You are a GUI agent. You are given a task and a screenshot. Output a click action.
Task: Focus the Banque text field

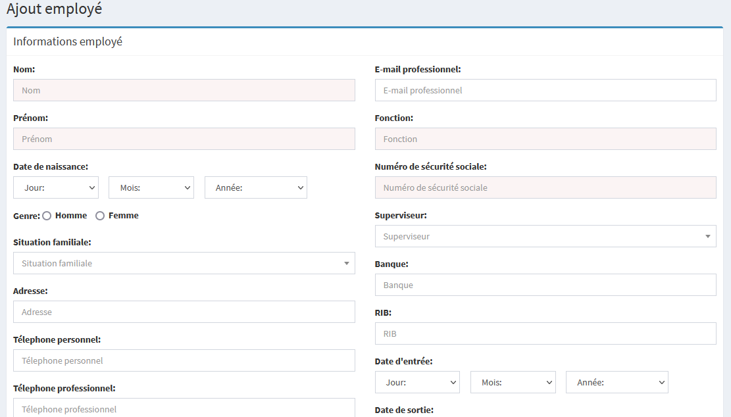(545, 285)
